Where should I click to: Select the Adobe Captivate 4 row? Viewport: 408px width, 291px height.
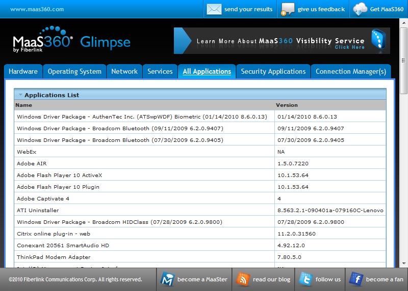coord(200,198)
